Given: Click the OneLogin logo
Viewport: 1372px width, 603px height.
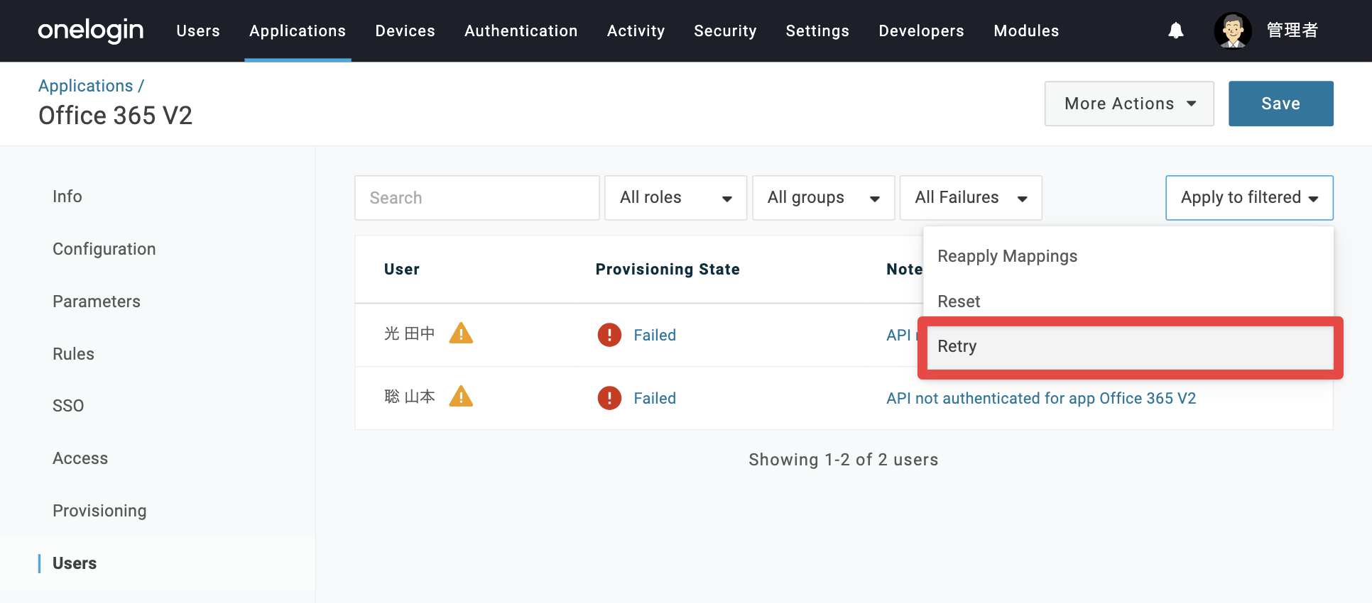Looking at the screenshot, I should [91, 31].
